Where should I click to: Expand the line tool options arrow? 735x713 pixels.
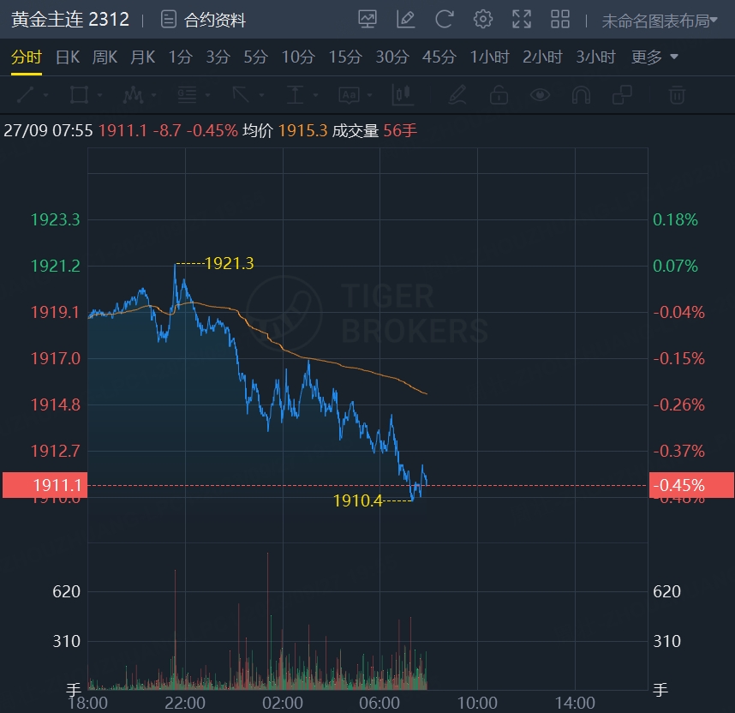[46, 95]
